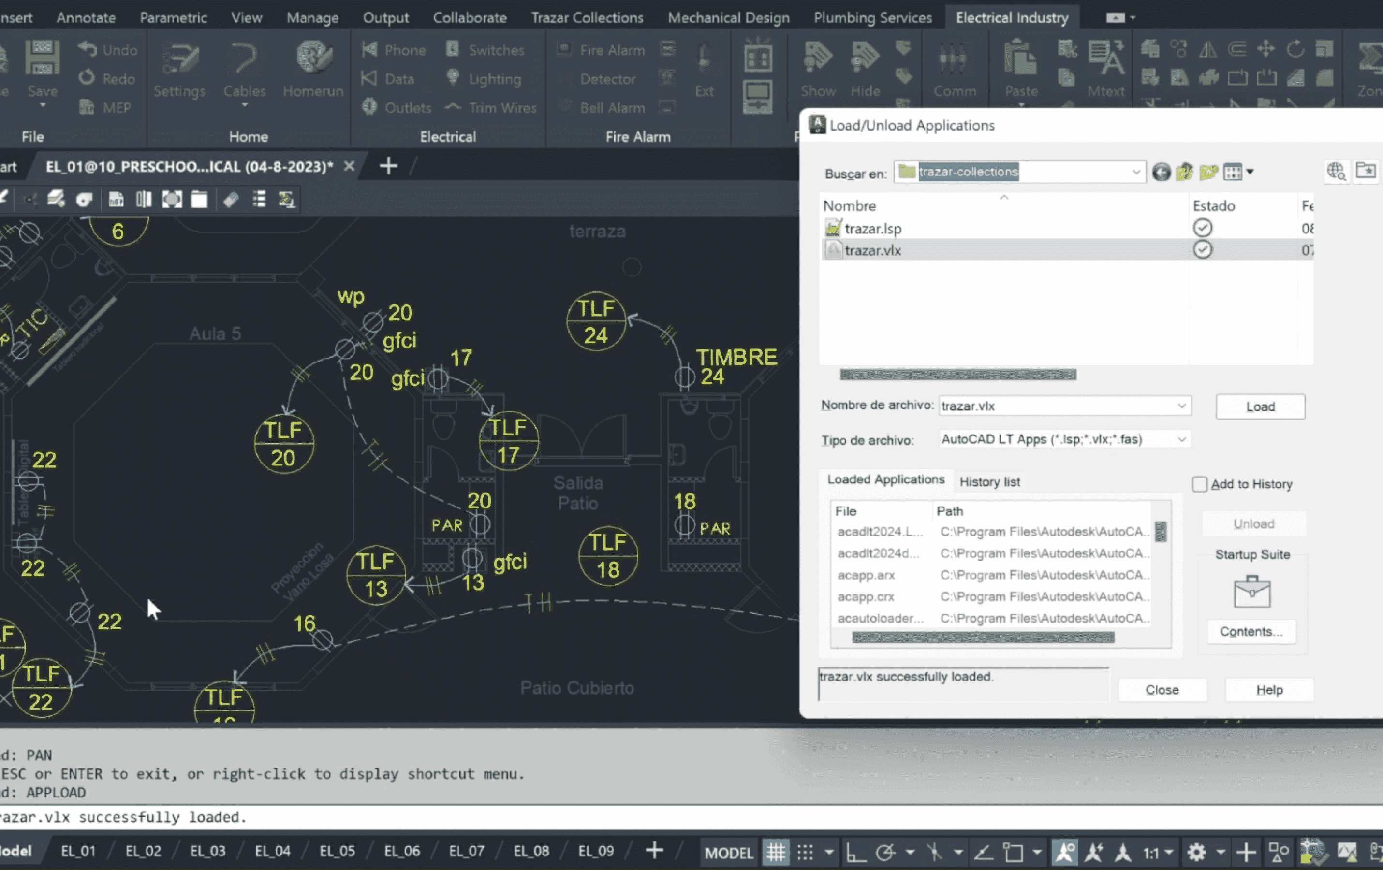Image resolution: width=1383 pixels, height=870 pixels.
Task: Toggle polar tracking in the status bar
Action: (x=885, y=852)
